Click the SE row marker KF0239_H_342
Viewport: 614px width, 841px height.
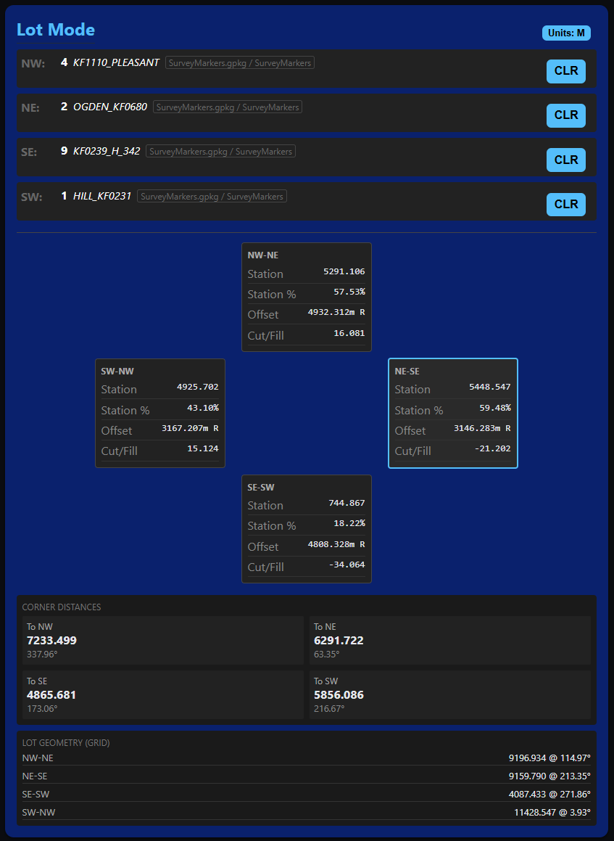click(x=107, y=152)
